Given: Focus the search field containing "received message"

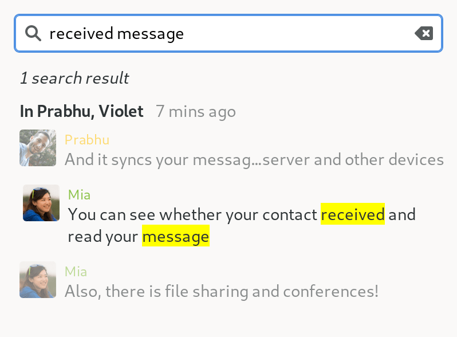Looking at the screenshot, I should pos(229,34).
